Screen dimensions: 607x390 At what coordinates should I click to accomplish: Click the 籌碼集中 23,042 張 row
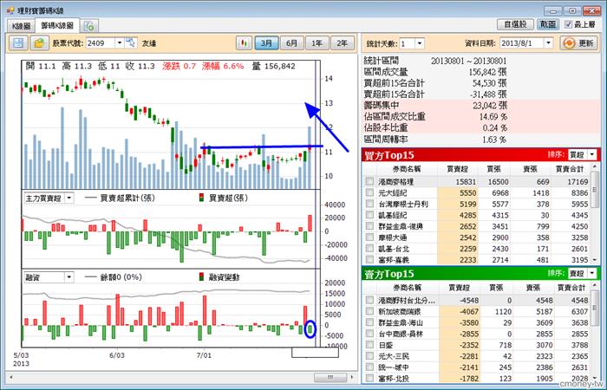click(x=480, y=105)
